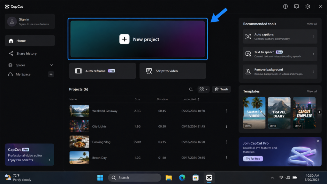The image size is (327, 184).
Task: Open Microsoft Store from the taskbar
Action: tap(195, 178)
